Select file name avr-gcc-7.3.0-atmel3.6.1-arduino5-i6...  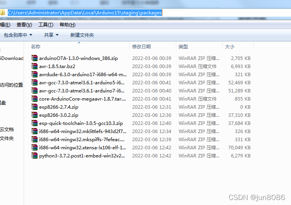click(82, 83)
